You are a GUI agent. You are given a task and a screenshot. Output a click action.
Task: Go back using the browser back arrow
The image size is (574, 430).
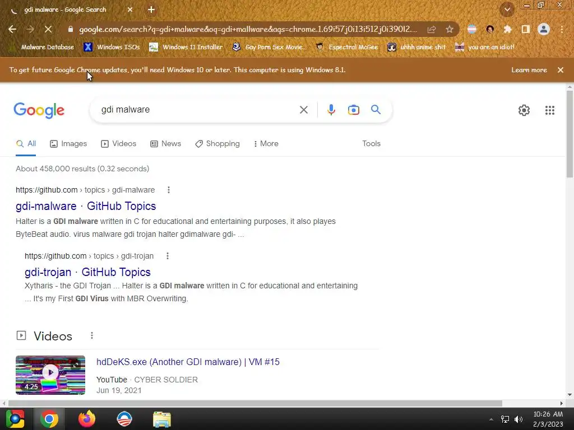[12, 29]
